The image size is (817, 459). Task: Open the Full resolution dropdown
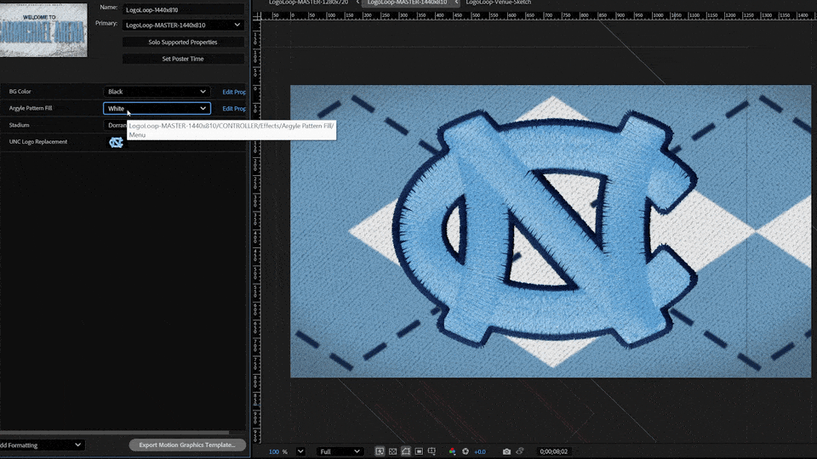pos(340,451)
